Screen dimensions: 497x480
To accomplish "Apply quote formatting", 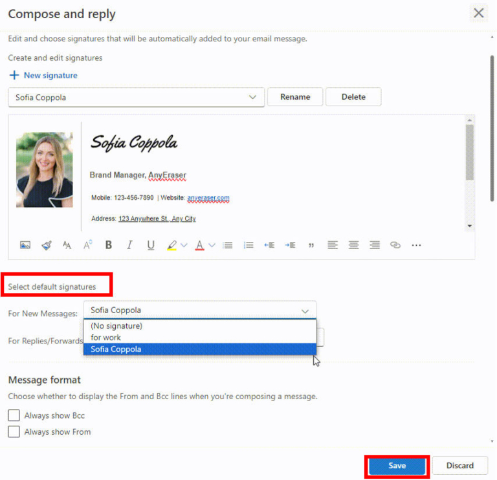I will pos(311,246).
